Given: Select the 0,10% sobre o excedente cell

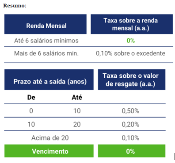Looking at the screenshot, I should point(130,53).
